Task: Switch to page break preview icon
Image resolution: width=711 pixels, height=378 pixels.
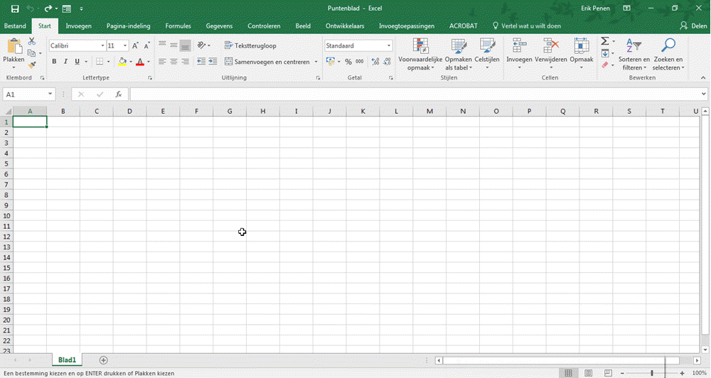Action: coord(608,373)
